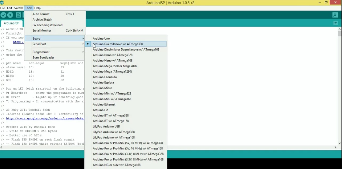Switch to the ArduinoISP tab
Viewport: 342px width, 169px height.
[x=12, y=23]
